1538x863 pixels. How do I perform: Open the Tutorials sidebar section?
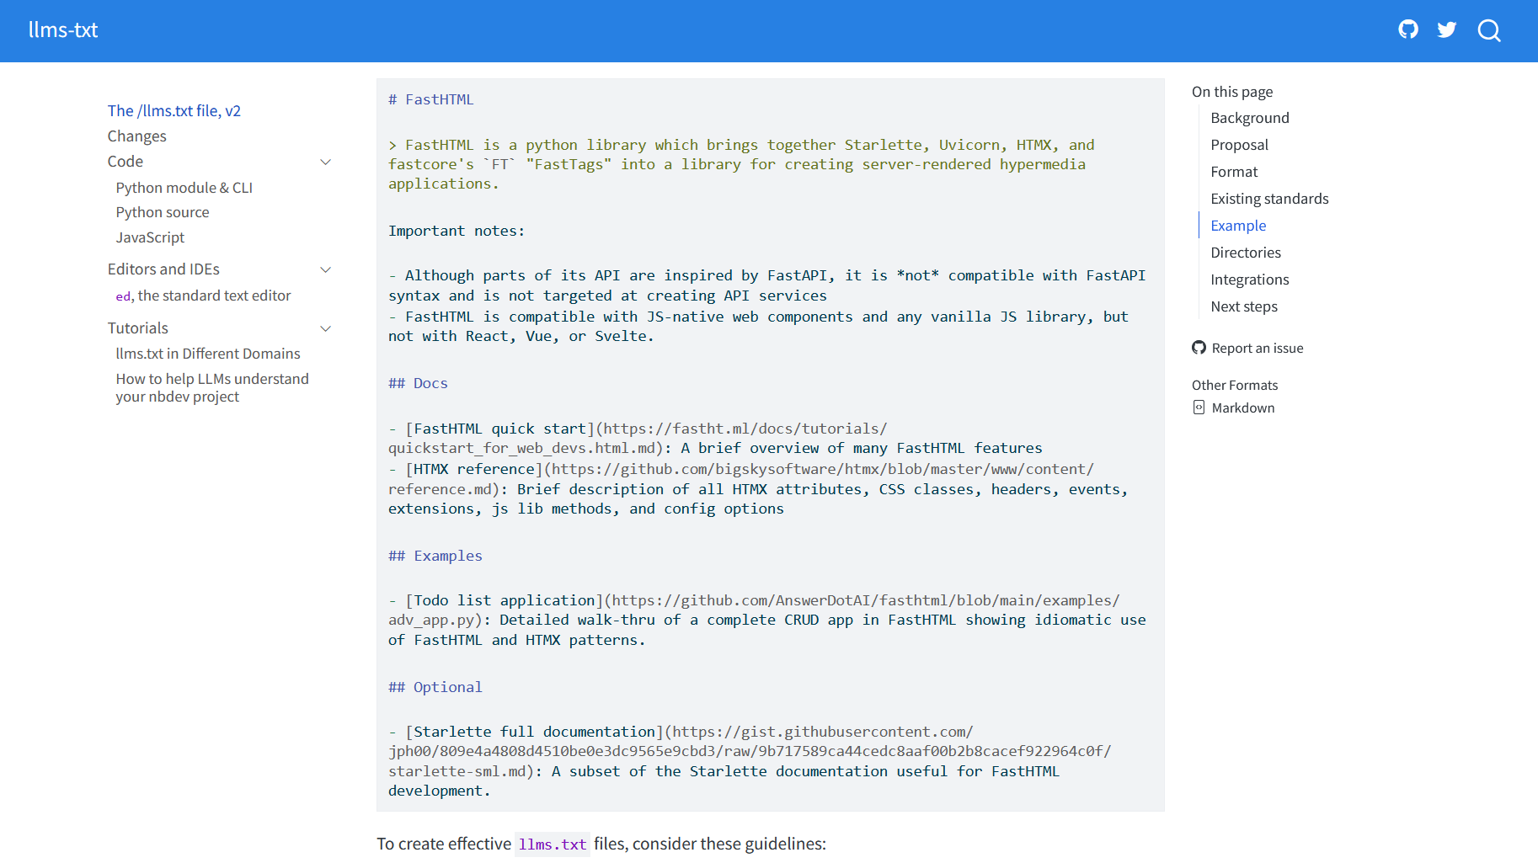click(138, 328)
